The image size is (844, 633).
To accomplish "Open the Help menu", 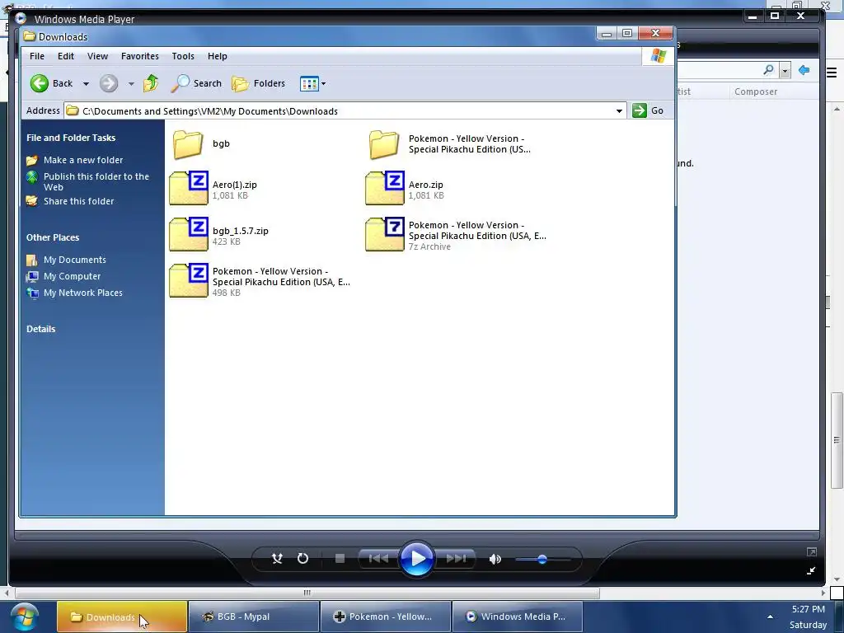I will (x=218, y=56).
